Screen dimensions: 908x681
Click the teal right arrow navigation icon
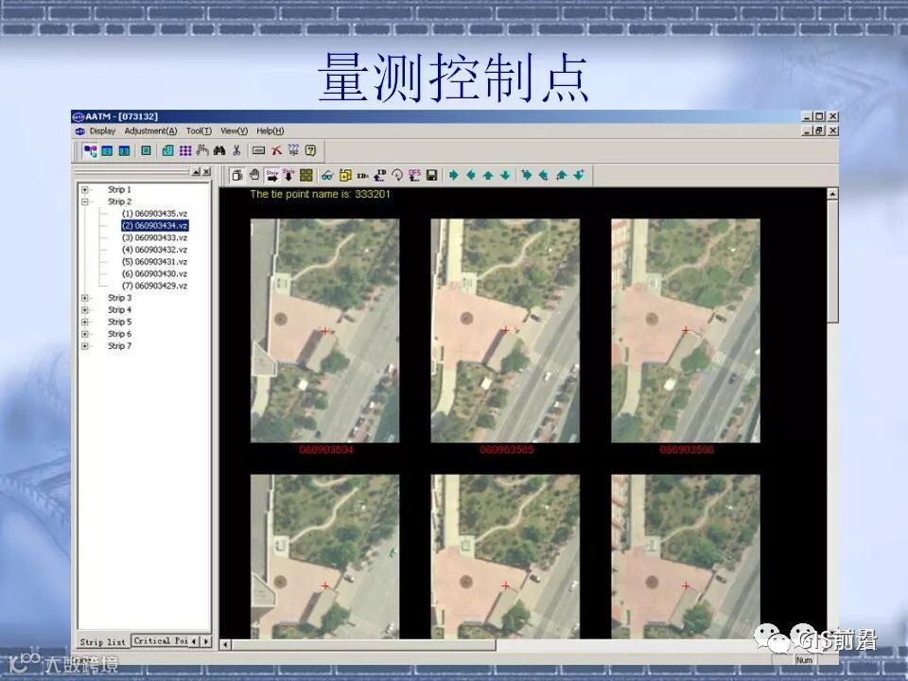[453, 175]
